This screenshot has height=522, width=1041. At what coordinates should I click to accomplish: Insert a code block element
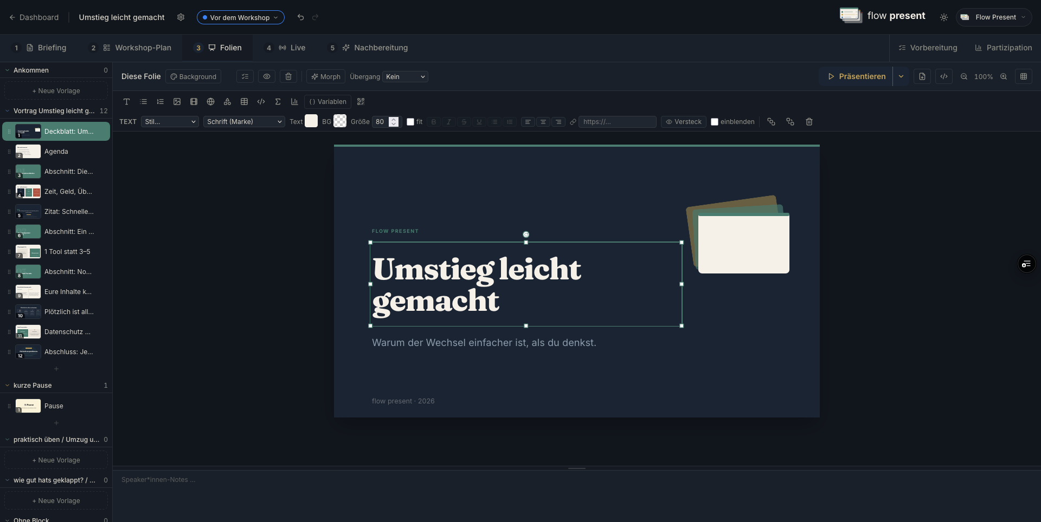(261, 102)
